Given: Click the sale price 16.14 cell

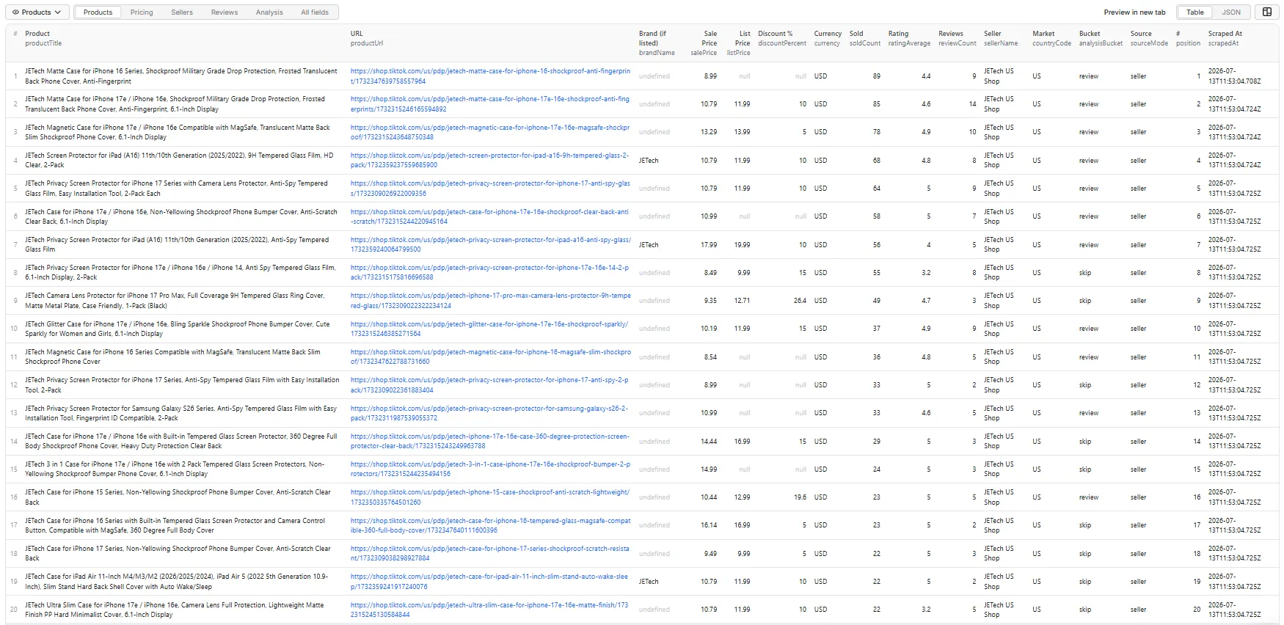Looking at the screenshot, I should (x=709, y=525).
